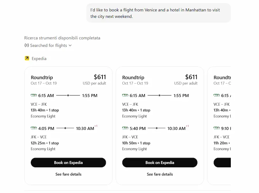Click ITA Airways logo beside the 5:40 PM return
This screenshot has height=193, width=259.
coord(125,128)
